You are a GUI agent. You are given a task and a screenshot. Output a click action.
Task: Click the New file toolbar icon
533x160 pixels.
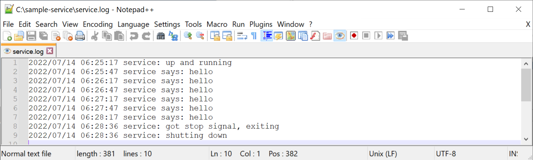[x=7, y=36]
